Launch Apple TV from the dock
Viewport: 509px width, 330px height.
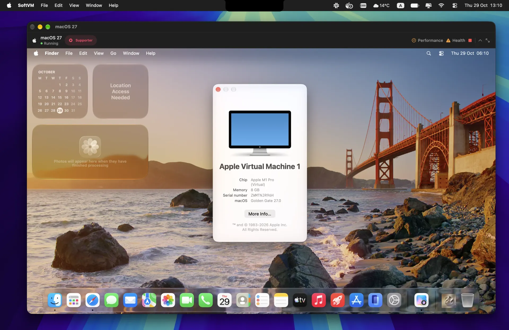pyautogui.click(x=300, y=300)
